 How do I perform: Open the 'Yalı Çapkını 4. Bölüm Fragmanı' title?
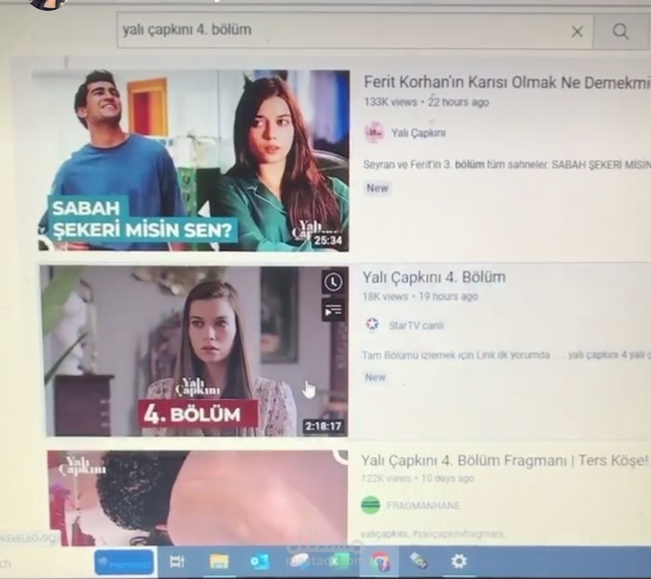505,461
